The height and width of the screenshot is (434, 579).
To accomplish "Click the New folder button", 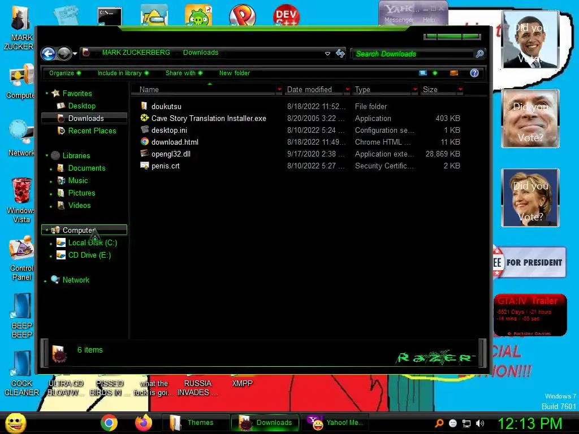I will [x=235, y=73].
